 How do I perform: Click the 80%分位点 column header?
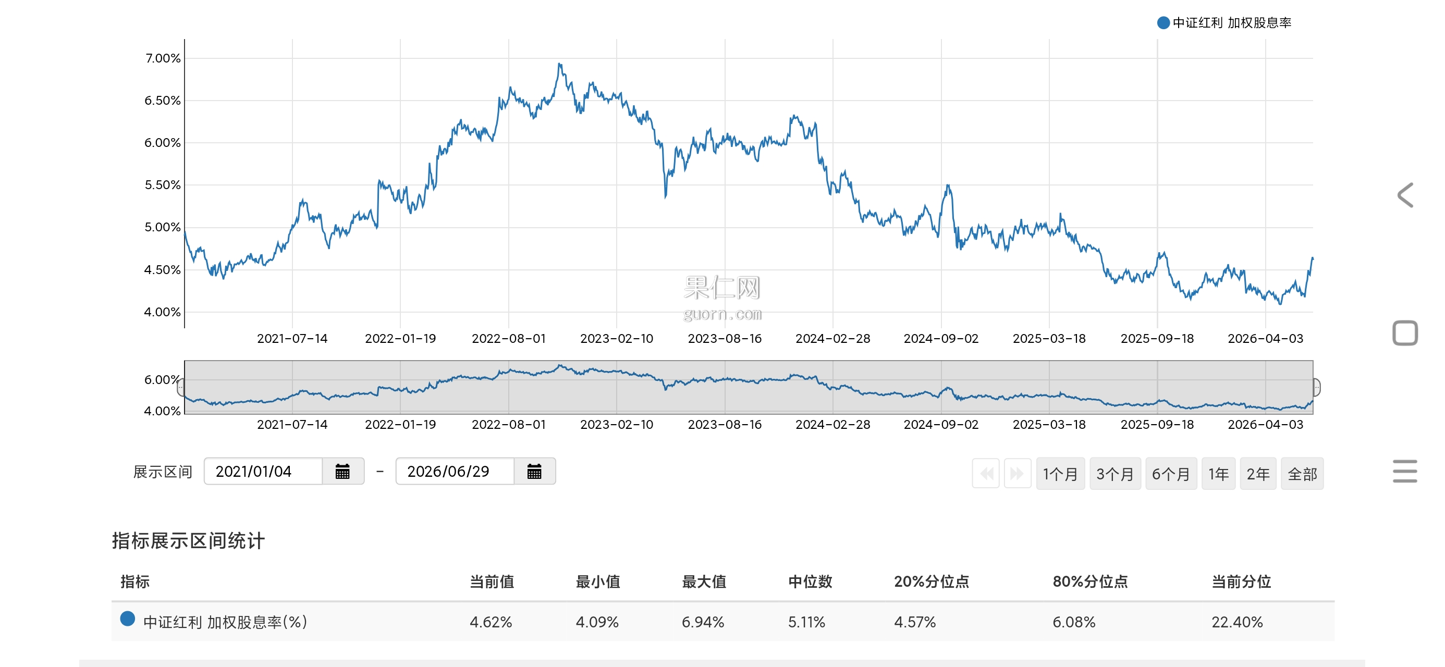point(1091,582)
